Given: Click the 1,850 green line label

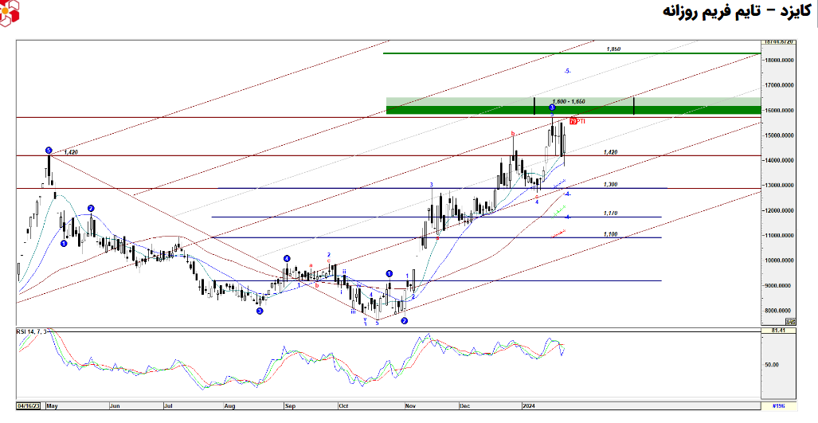Looking at the screenshot, I should tap(613, 49).
